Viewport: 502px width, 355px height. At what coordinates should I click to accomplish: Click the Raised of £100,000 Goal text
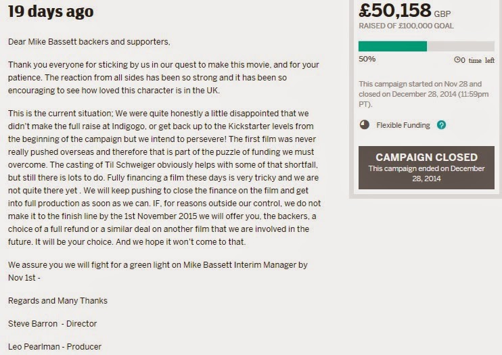point(406,26)
